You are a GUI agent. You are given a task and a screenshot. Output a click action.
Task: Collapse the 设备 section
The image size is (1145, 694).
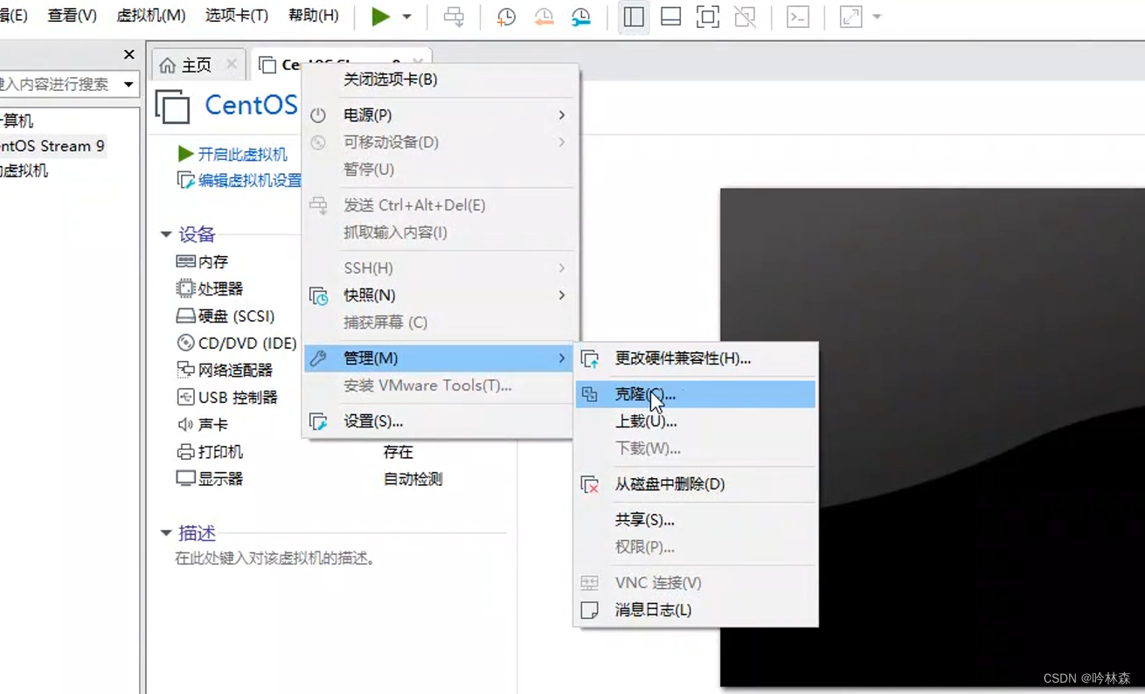166,234
